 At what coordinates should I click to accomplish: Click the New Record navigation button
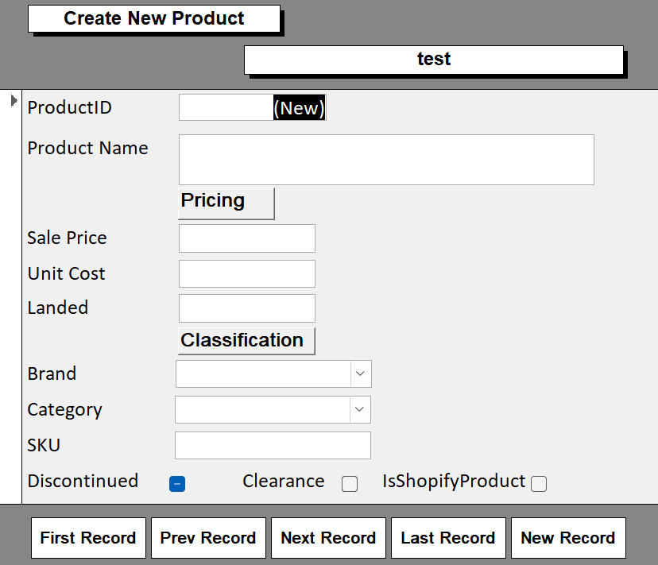tap(568, 537)
